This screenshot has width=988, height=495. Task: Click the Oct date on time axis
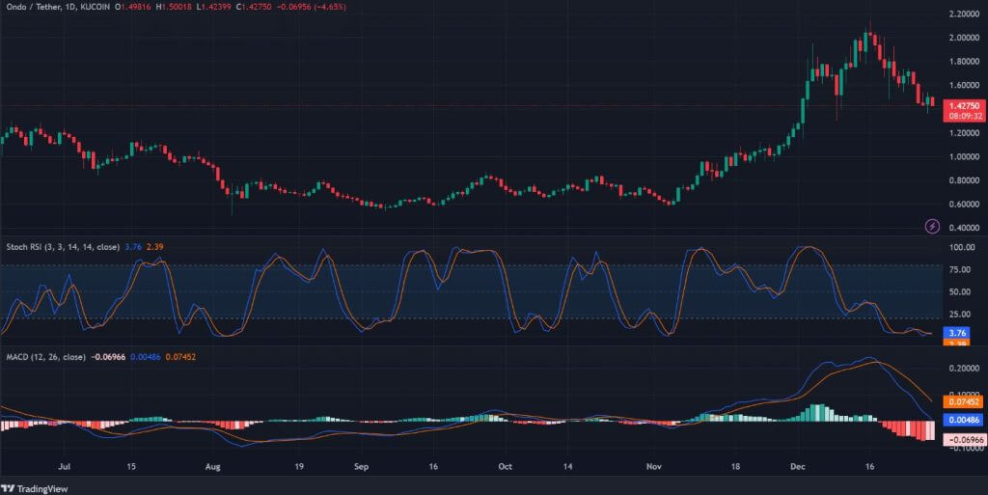coord(505,467)
